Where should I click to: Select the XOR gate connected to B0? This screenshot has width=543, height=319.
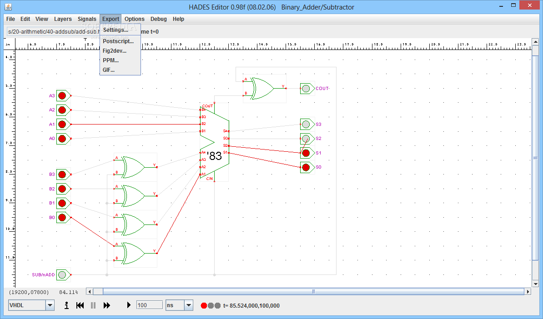click(x=136, y=253)
